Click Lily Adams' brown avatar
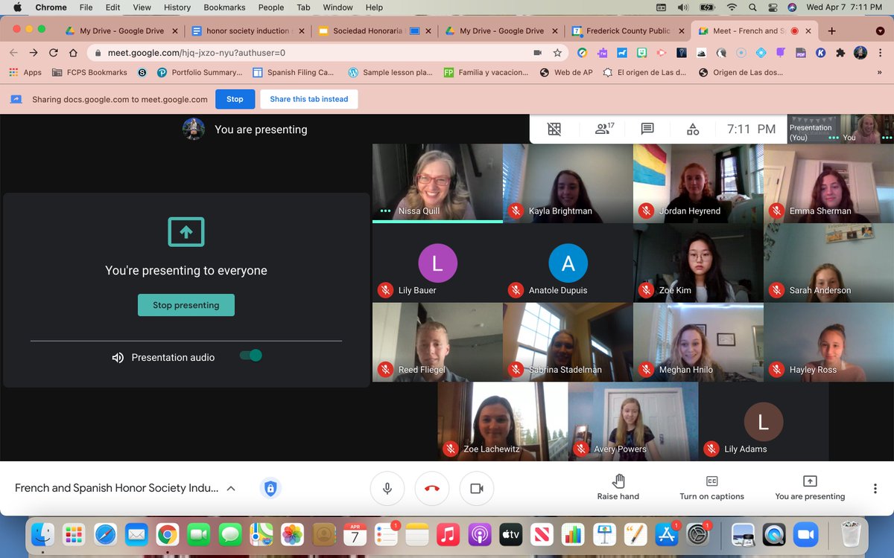This screenshot has height=558, width=894. (x=763, y=422)
